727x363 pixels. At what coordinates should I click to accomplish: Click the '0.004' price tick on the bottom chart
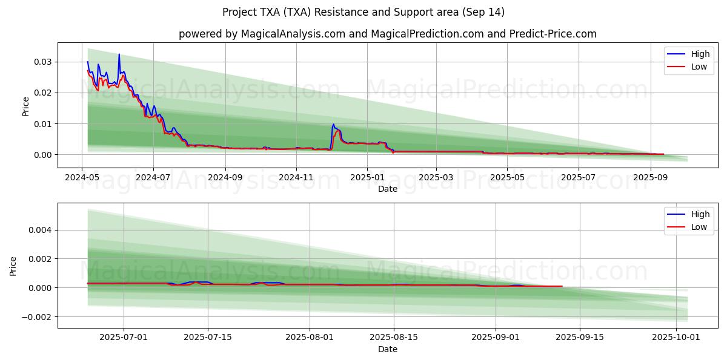tap(41, 230)
